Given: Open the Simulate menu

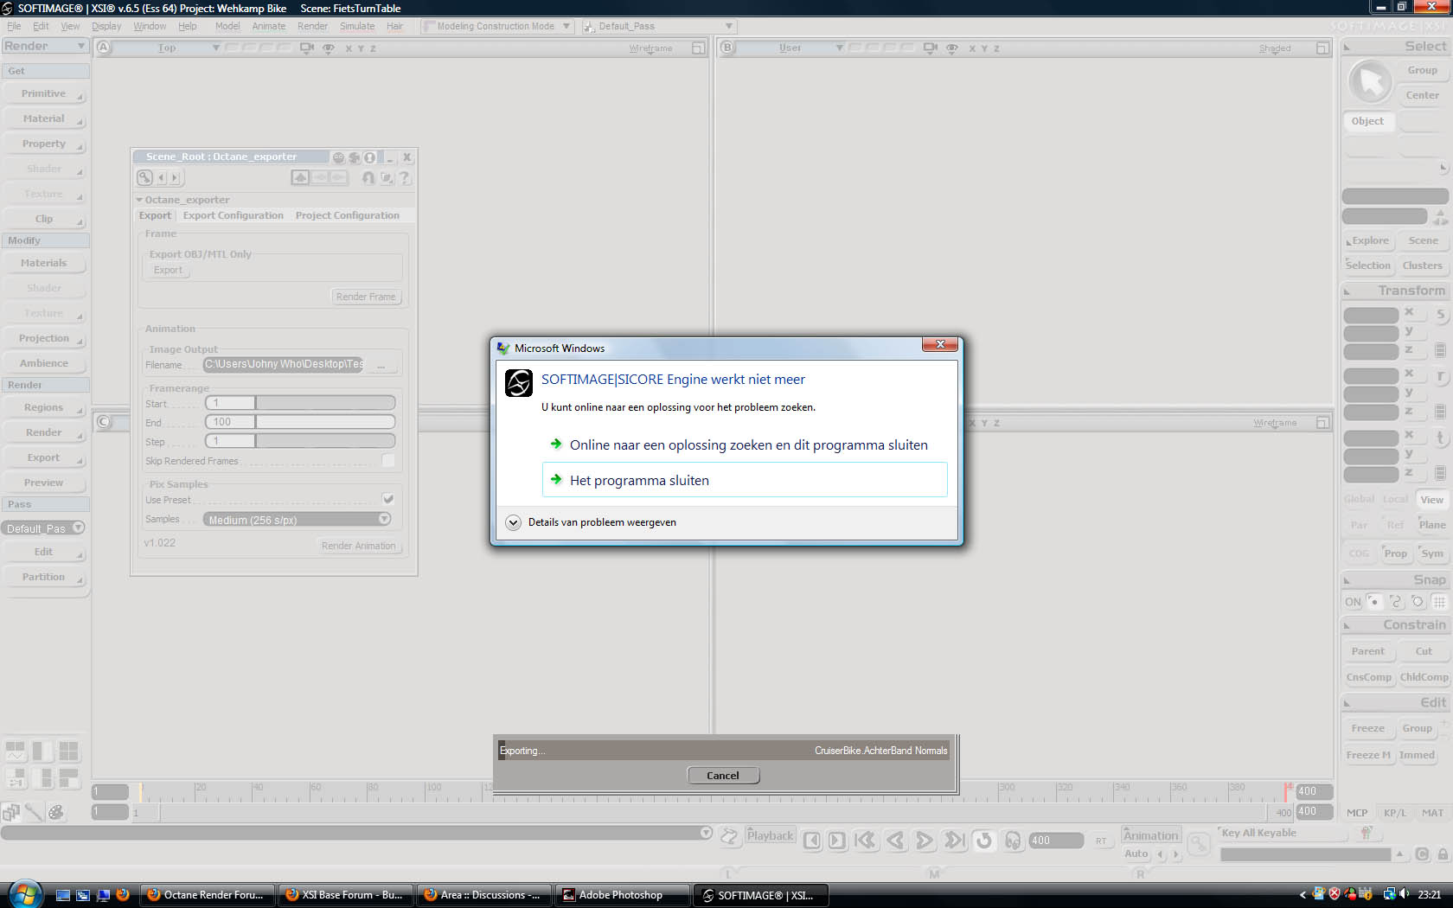Looking at the screenshot, I should [x=357, y=26].
